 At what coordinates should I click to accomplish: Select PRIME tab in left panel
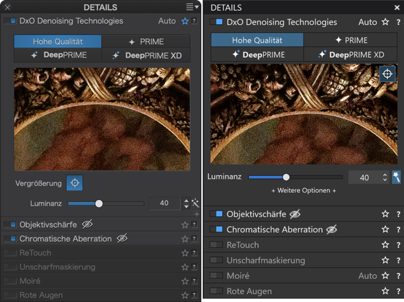[x=146, y=42]
